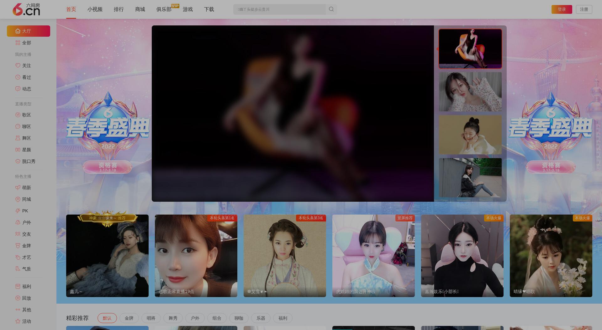Click the right 资格赛 3.17-3.18 badge
602x330 pixels.
pos(551,167)
